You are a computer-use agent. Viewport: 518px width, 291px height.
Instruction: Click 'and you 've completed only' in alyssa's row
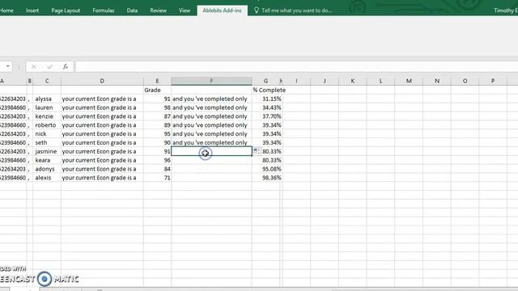pos(211,99)
